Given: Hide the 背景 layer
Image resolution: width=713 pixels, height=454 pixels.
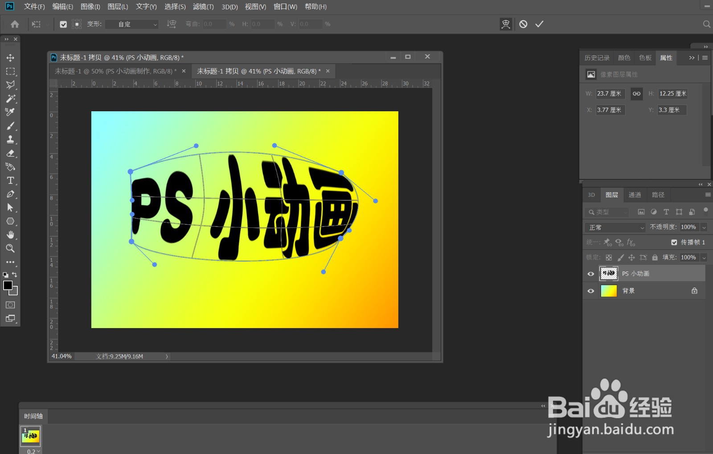Looking at the screenshot, I should pyautogui.click(x=590, y=291).
